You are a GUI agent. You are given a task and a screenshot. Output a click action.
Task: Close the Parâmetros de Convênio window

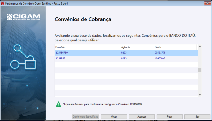click(x=207, y=3)
